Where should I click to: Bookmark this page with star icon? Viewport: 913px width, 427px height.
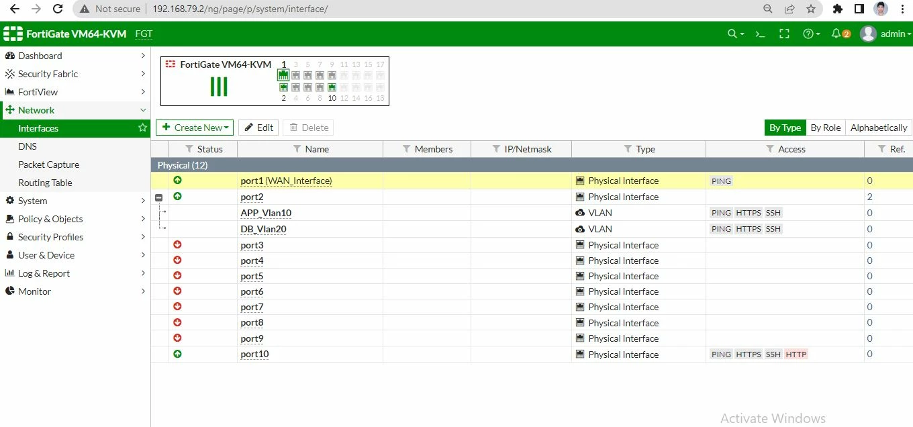[x=811, y=9]
